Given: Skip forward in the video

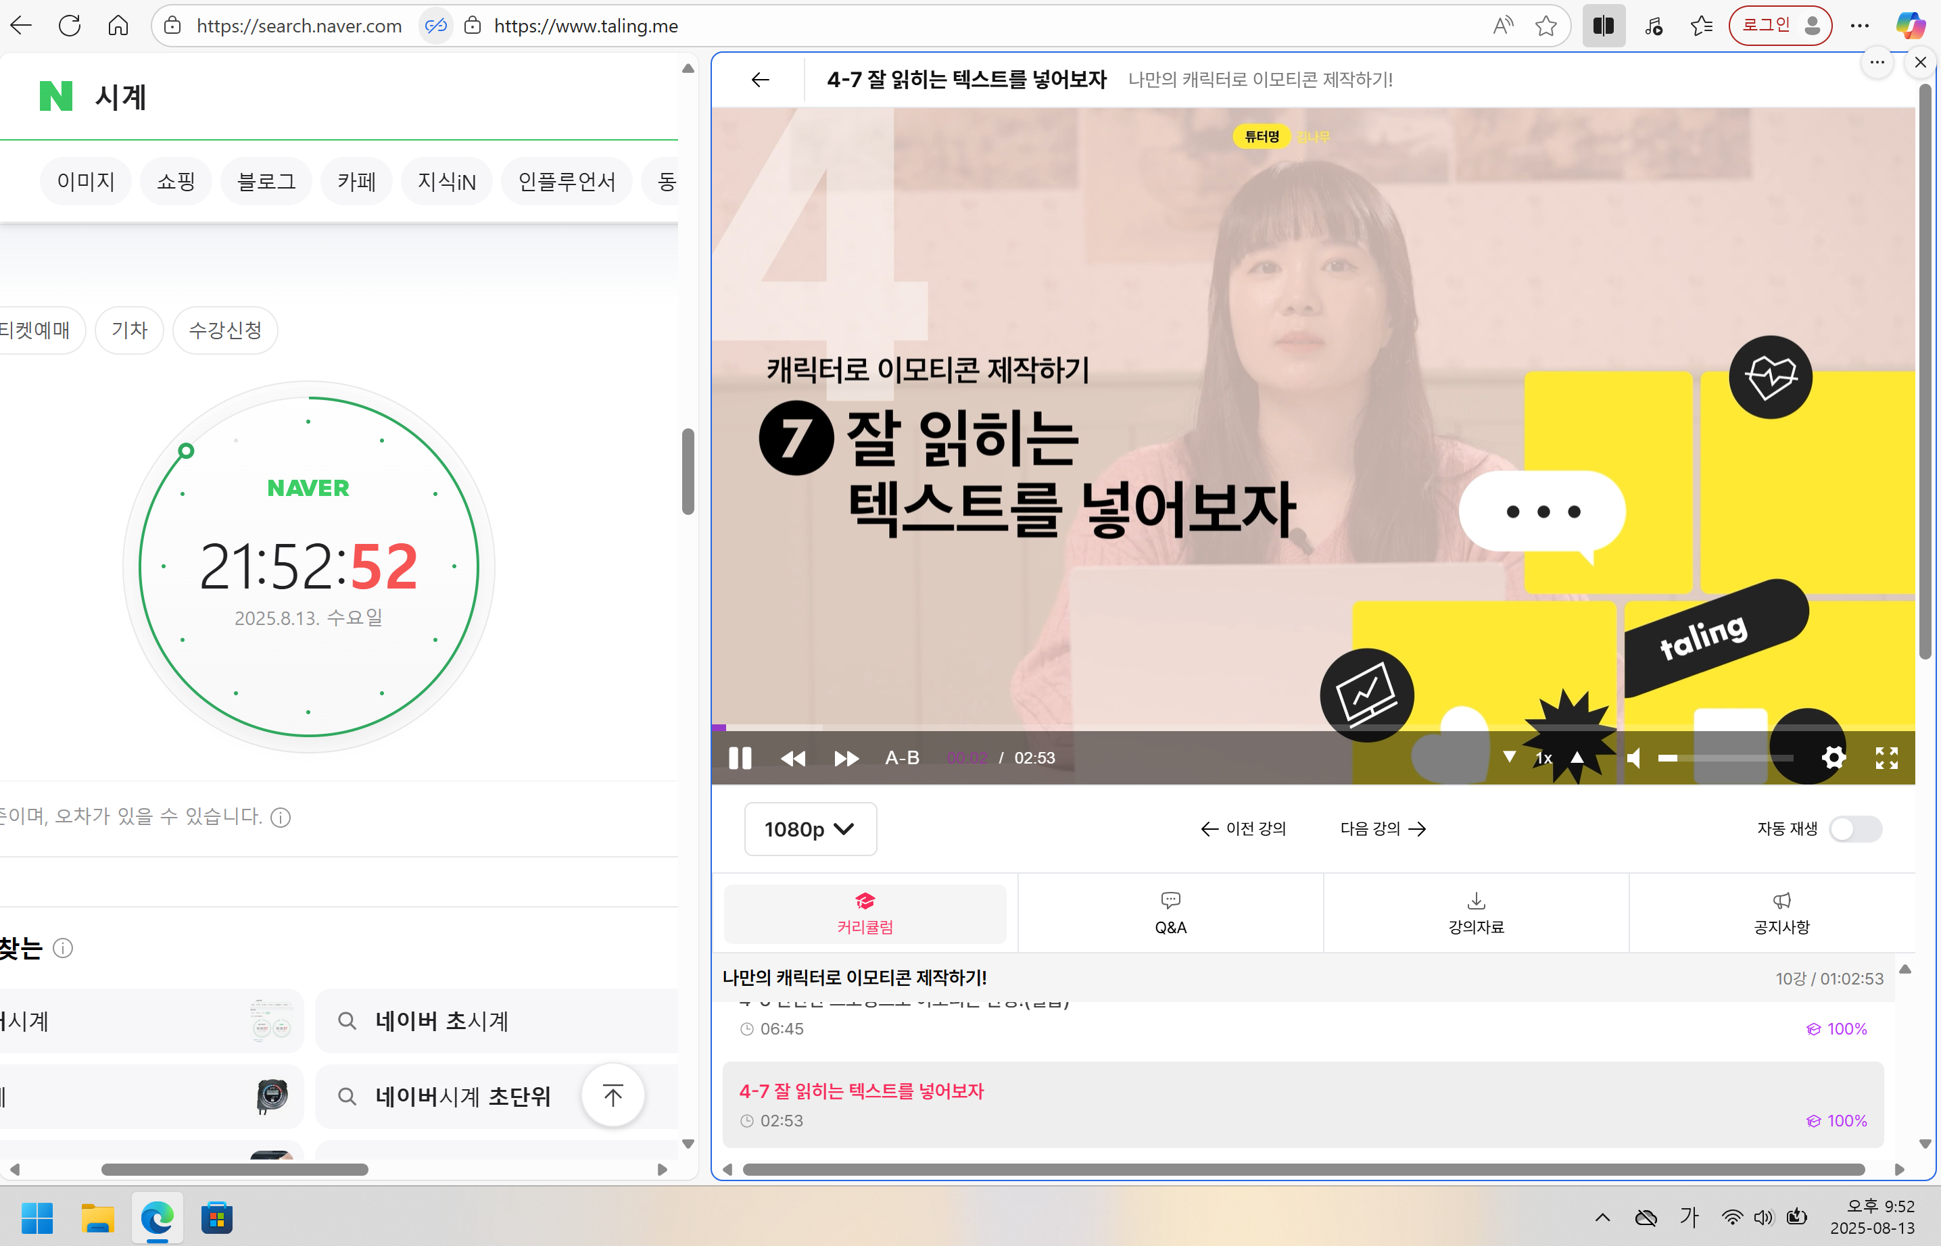Looking at the screenshot, I should click(x=846, y=758).
